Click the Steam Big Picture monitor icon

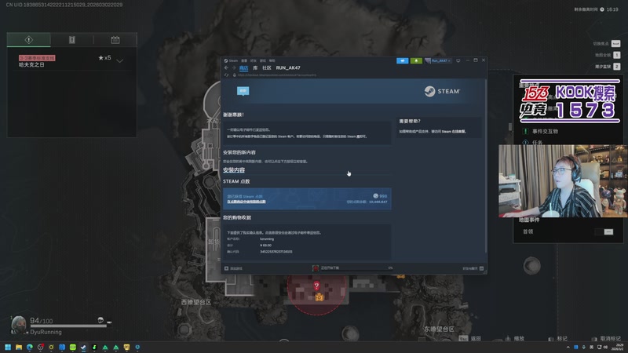point(458,60)
